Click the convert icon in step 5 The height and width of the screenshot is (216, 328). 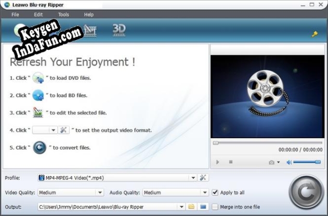click(x=40, y=148)
